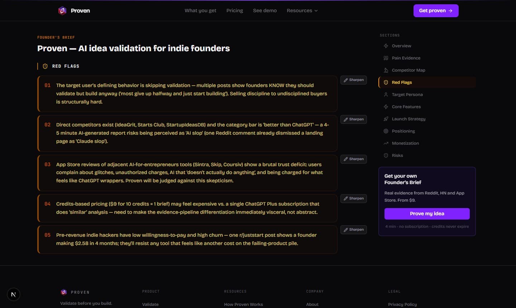Screen dimensions: 516x308
Task: Jump to the Target Persona section
Action: 427,95
